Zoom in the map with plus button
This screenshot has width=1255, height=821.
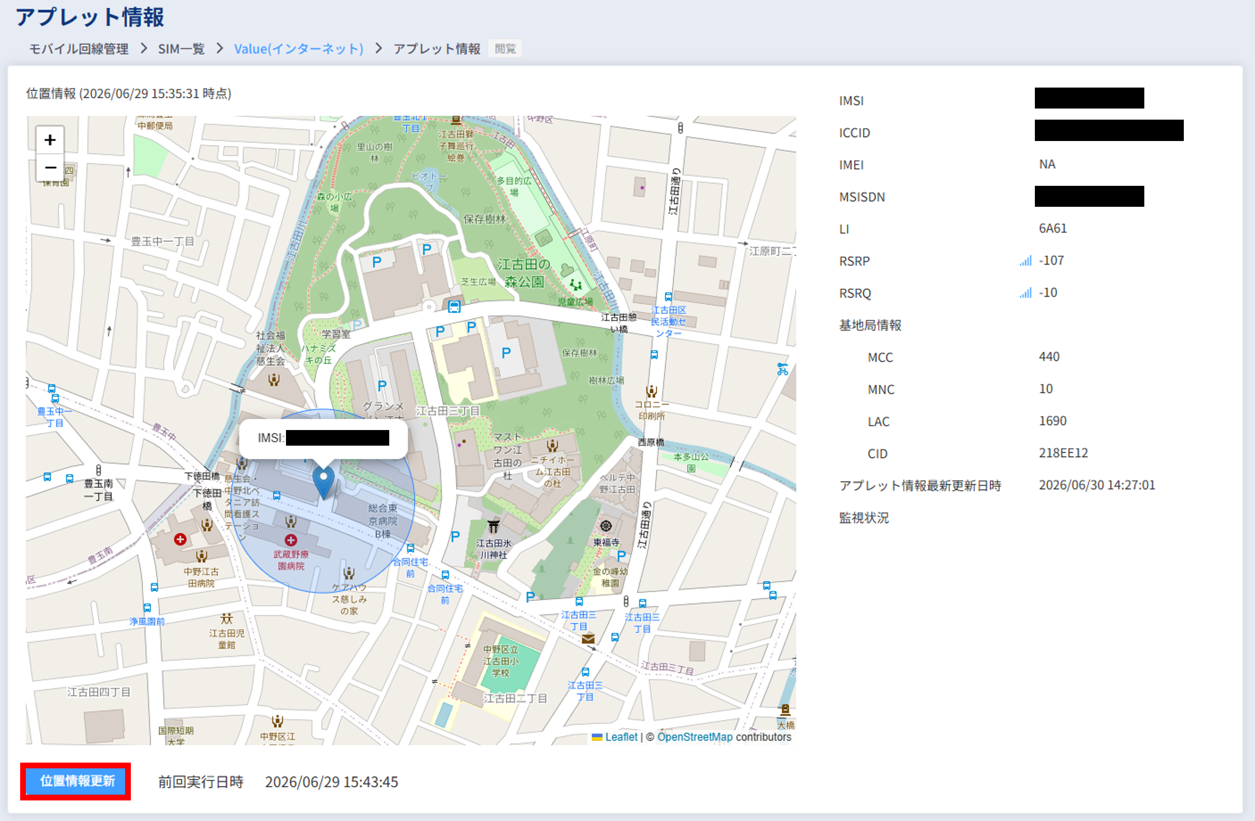tap(50, 140)
